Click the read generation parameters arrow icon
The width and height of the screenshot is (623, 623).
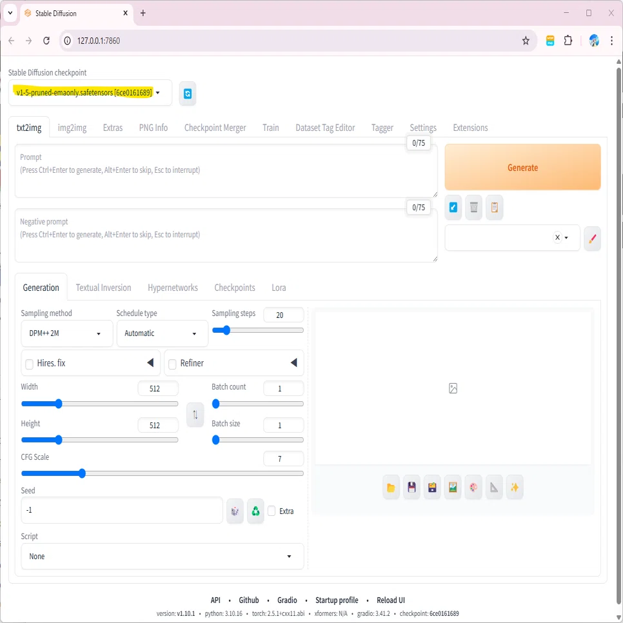453,208
